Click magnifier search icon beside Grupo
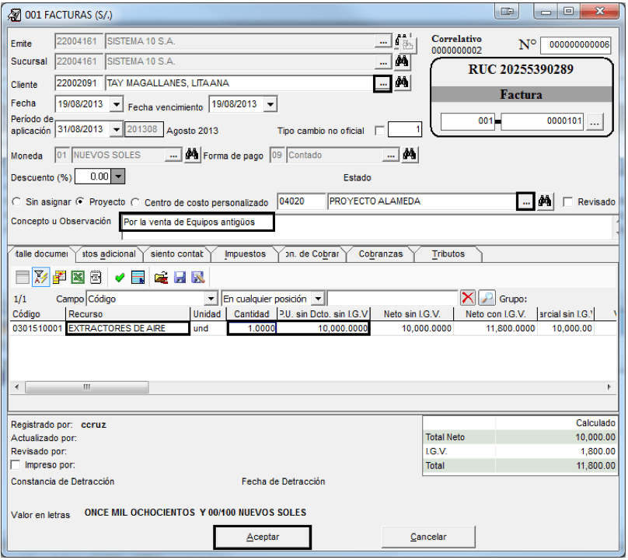The width and height of the screenshot is (628, 560). pos(487,299)
